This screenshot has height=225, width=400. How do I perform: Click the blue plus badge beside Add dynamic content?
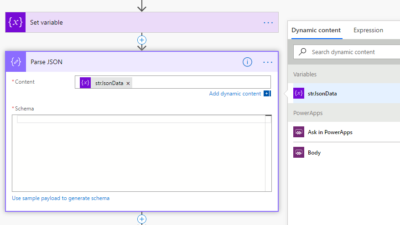pos(267,94)
